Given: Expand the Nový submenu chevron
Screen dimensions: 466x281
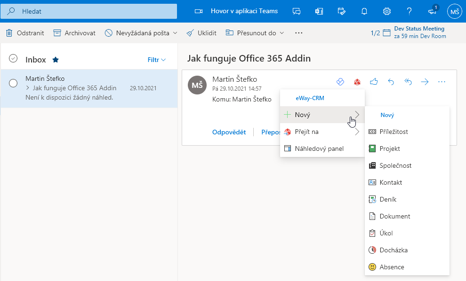Looking at the screenshot, I should (357, 115).
